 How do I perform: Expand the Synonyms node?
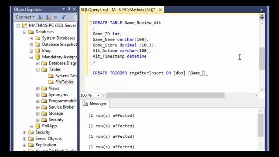coord(38,95)
